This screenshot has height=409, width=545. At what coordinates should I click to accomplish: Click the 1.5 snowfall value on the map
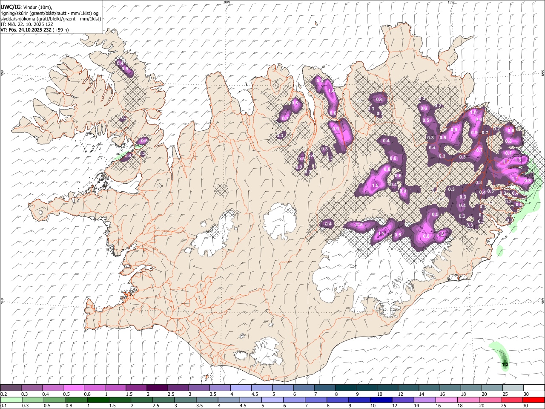coord(375,186)
